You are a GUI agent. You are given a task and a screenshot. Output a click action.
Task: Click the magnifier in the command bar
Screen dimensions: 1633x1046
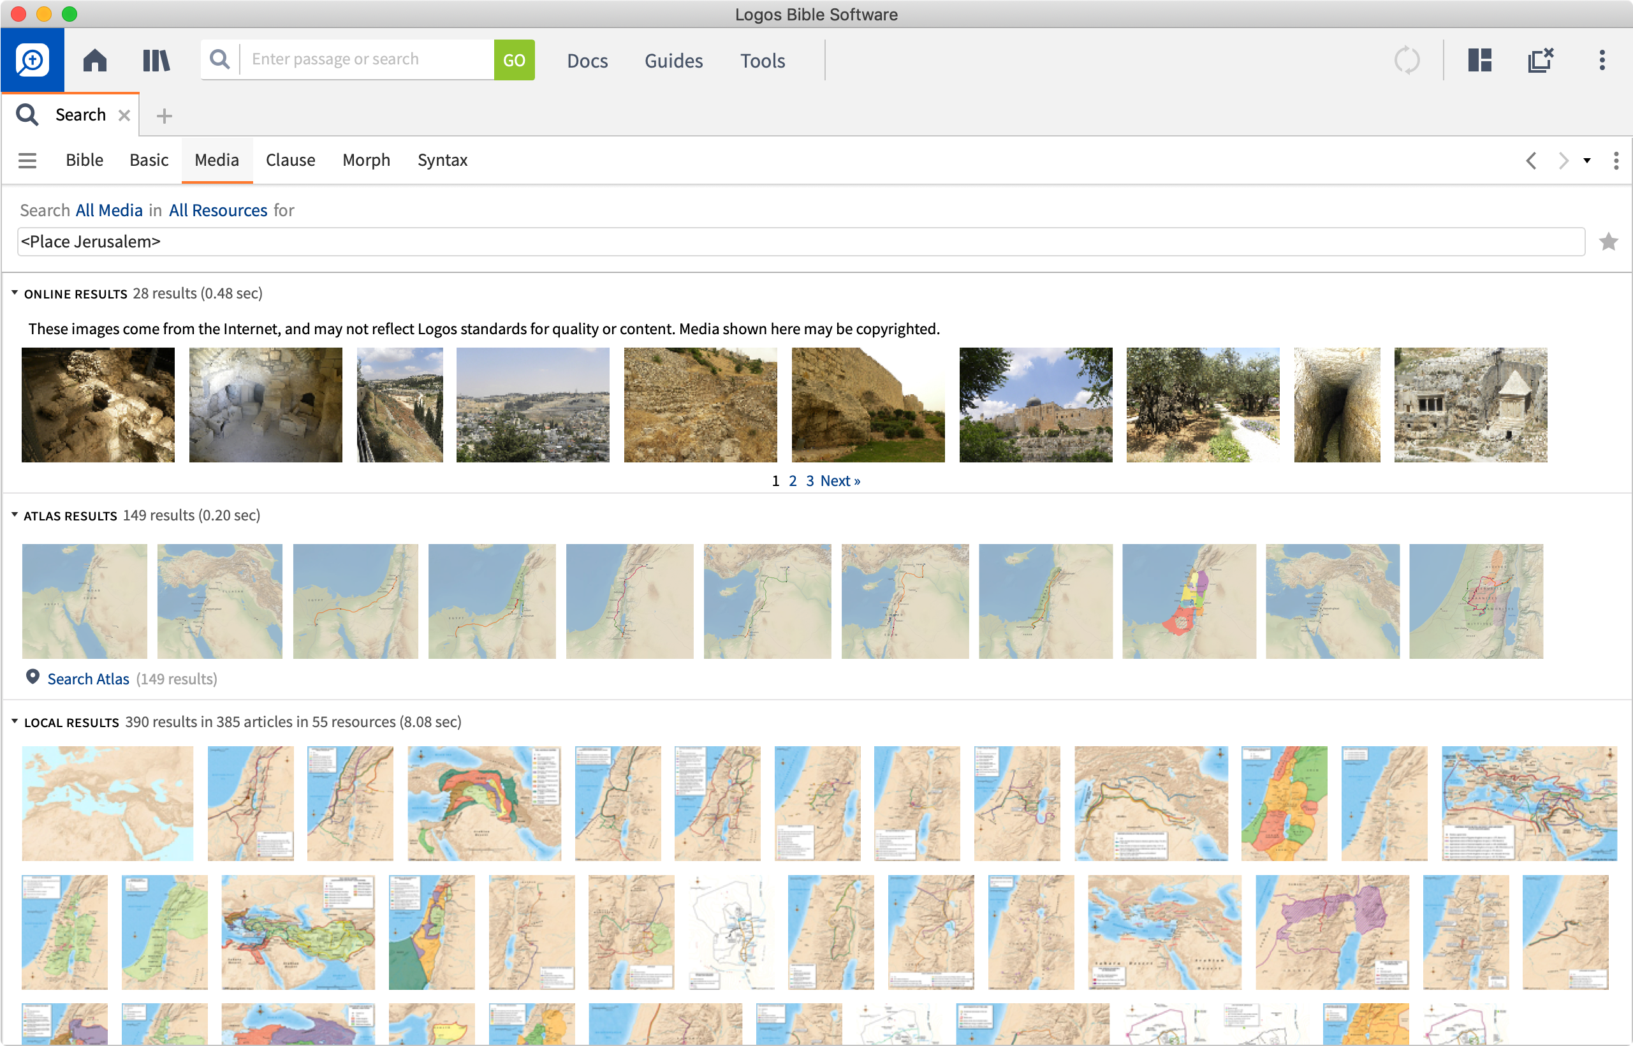pos(219,60)
